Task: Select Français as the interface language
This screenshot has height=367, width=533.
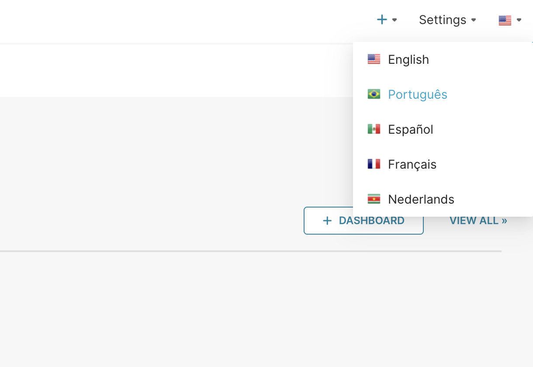Action: pyautogui.click(x=412, y=164)
